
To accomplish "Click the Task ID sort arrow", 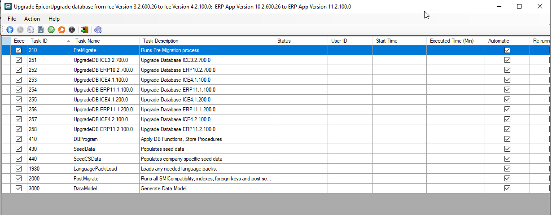I will [68, 41].
